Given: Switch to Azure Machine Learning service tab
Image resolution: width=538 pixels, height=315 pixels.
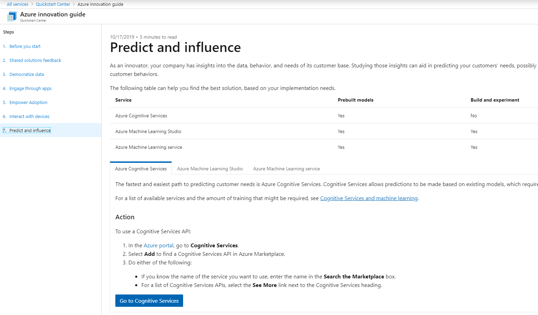Looking at the screenshot, I should (286, 169).
